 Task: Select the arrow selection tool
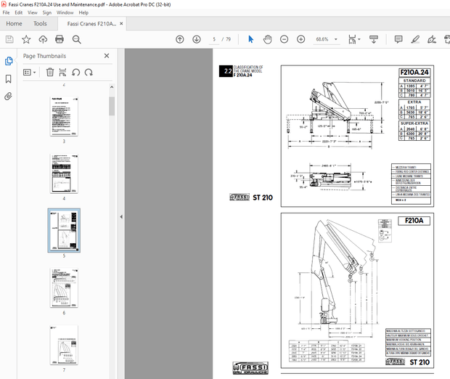pos(251,39)
